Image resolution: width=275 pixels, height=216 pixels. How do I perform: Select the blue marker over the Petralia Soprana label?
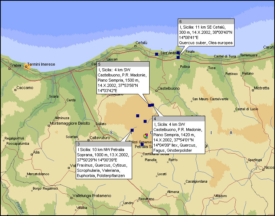(x=142, y=144)
